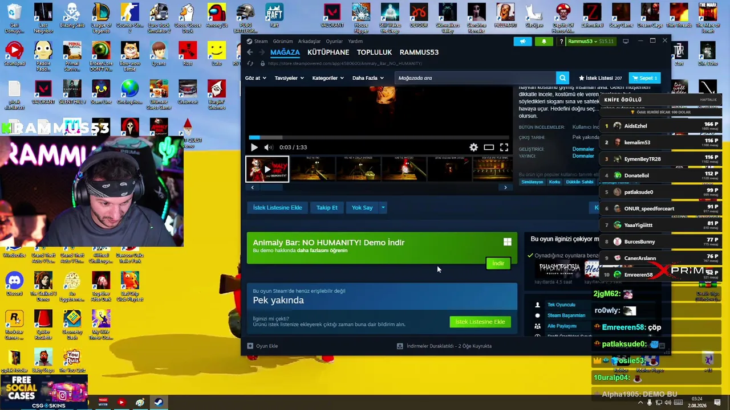The height and width of the screenshot is (410, 730).
Task: Expand the Tavsiyeler dropdown
Action: click(x=289, y=78)
